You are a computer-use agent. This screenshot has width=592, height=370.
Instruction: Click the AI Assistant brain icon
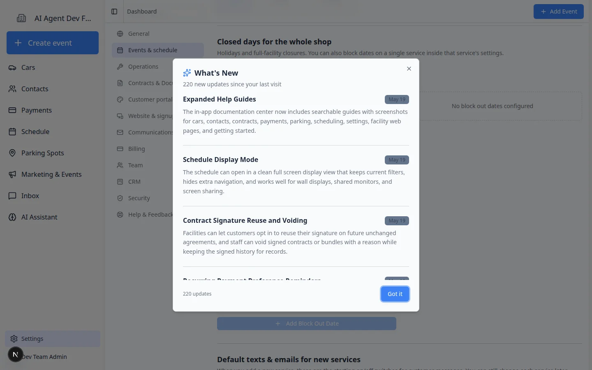[12, 217]
